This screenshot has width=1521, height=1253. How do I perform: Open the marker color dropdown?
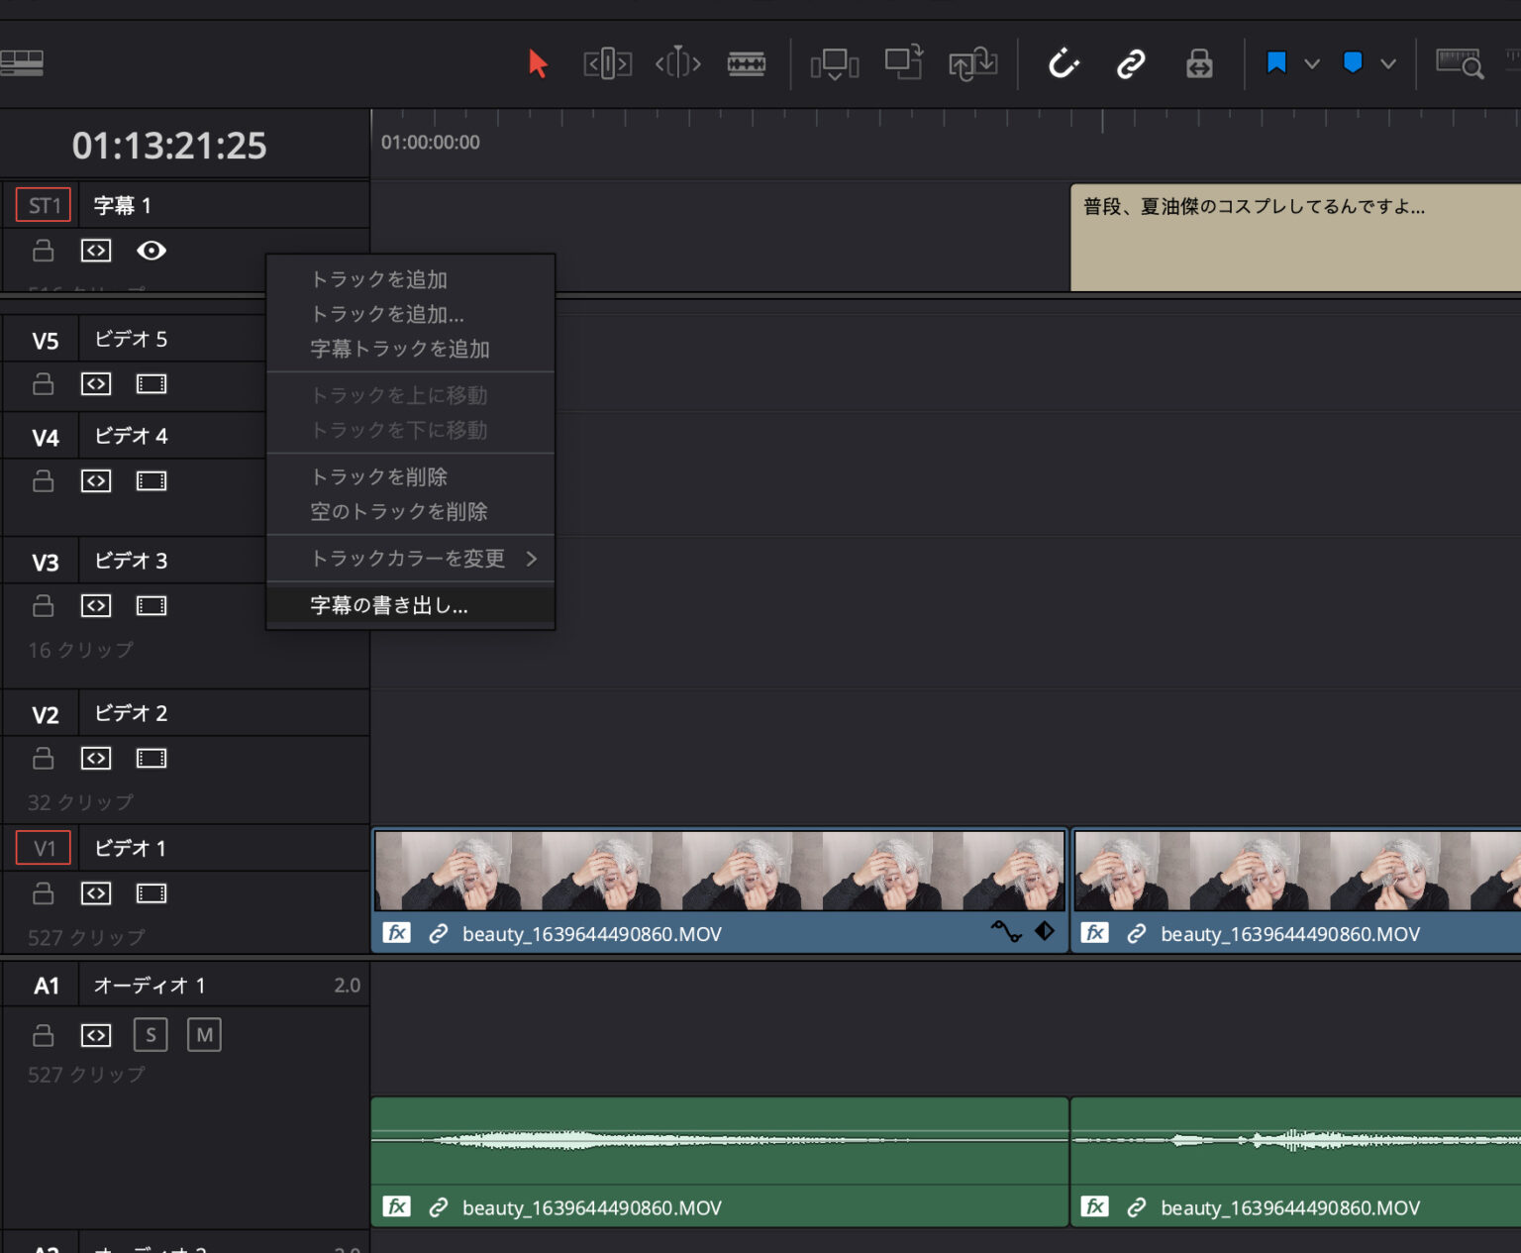(x=1390, y=62)
